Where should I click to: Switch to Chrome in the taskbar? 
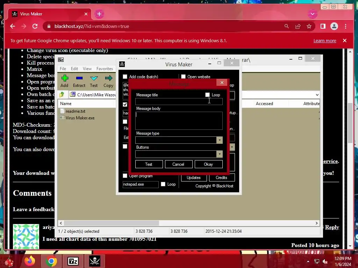(51, 261)
